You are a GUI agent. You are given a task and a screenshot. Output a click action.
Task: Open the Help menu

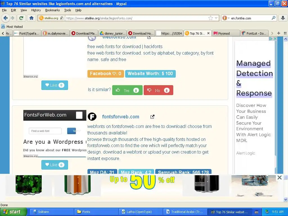click(78, 10)
